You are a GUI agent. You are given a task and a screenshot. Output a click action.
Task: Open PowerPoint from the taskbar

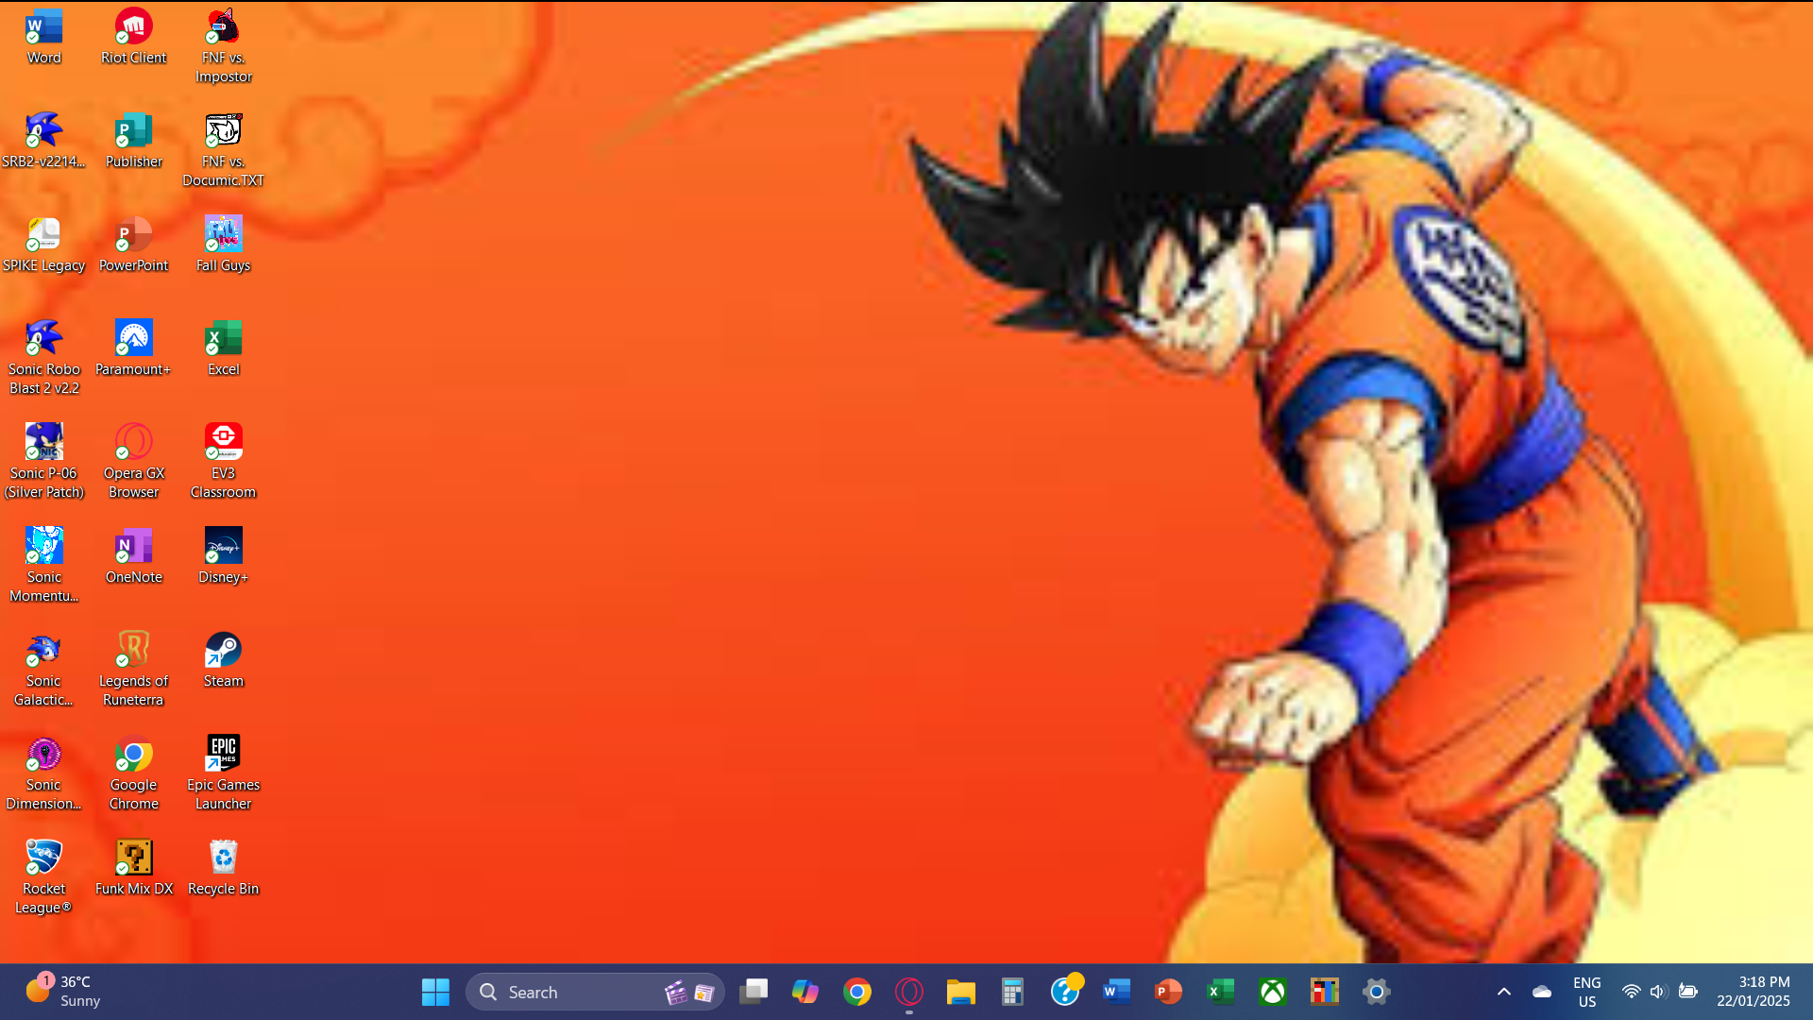coord(1169,992)
